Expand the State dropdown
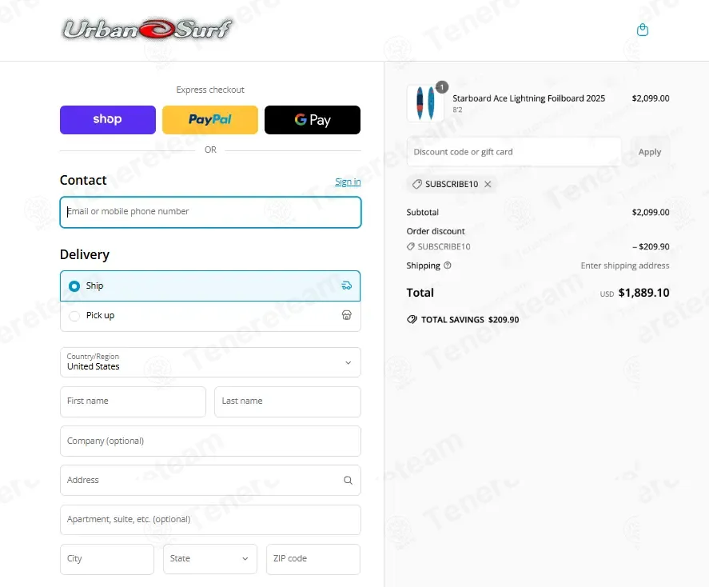 tap(209, 559)
